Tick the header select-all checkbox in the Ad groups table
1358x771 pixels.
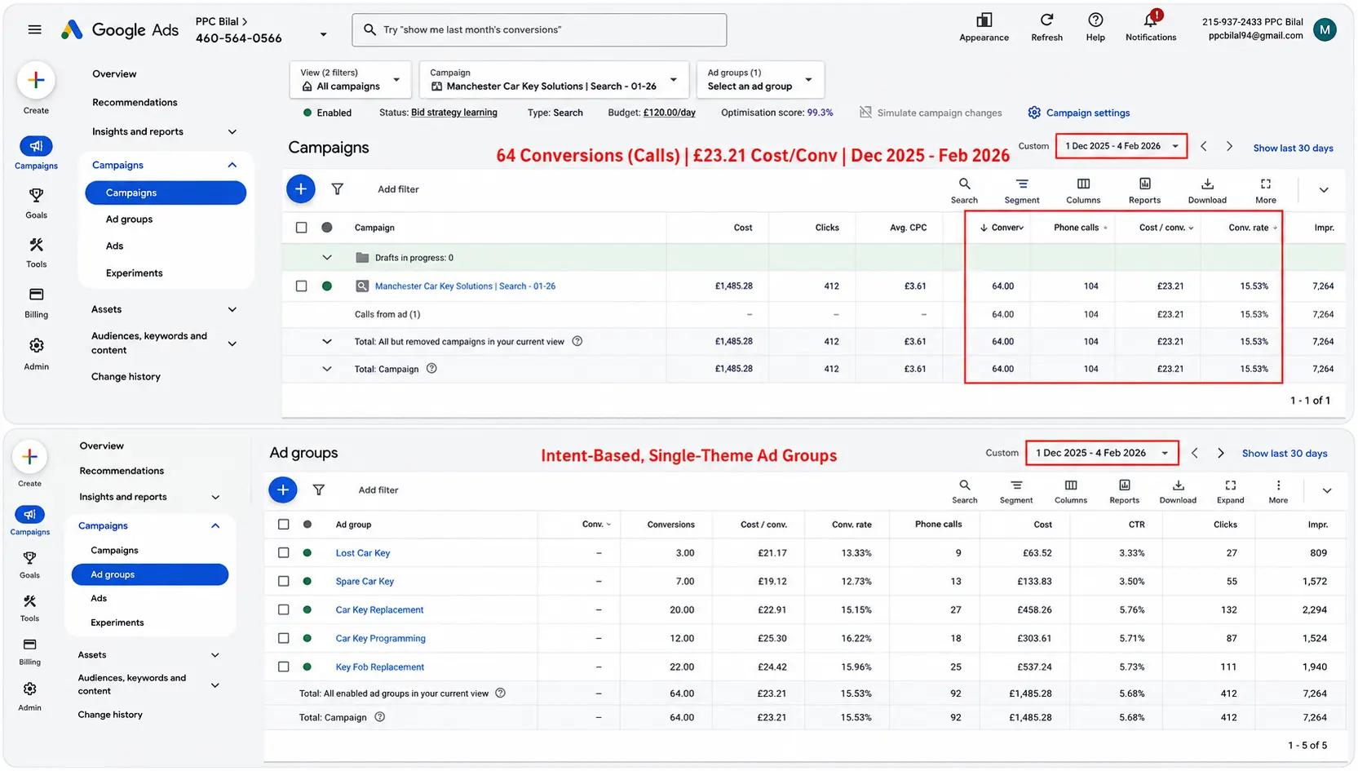tap(283, 525)
